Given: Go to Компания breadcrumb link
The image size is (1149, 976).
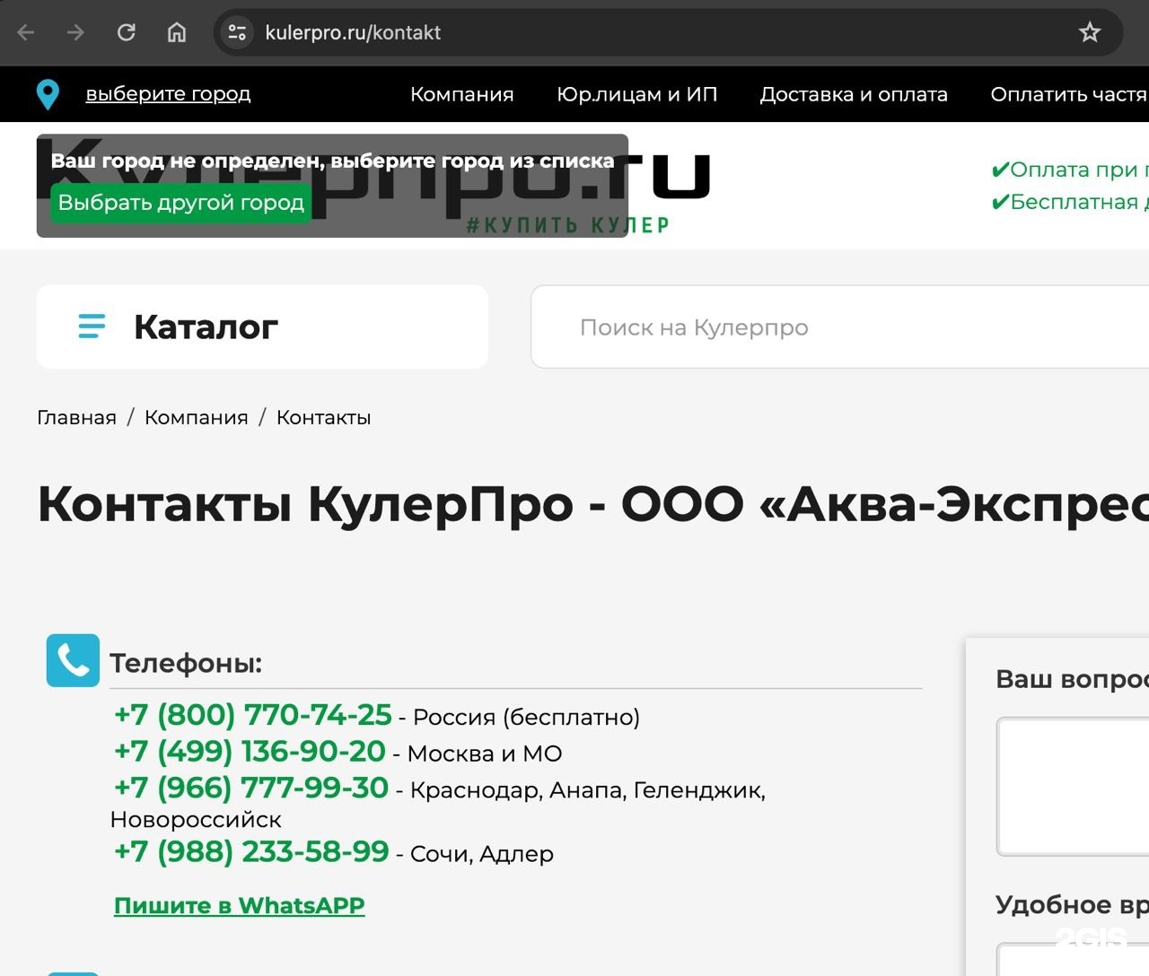Looking at the screenshot, I should click(x=197, y=417).
